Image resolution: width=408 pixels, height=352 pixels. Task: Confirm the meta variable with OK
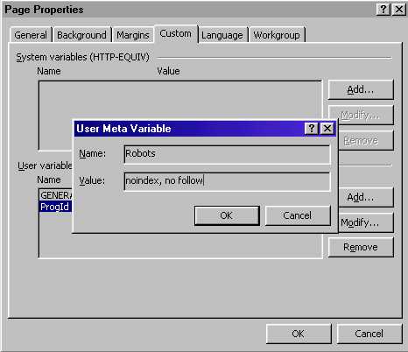click(x=227, y=215)
